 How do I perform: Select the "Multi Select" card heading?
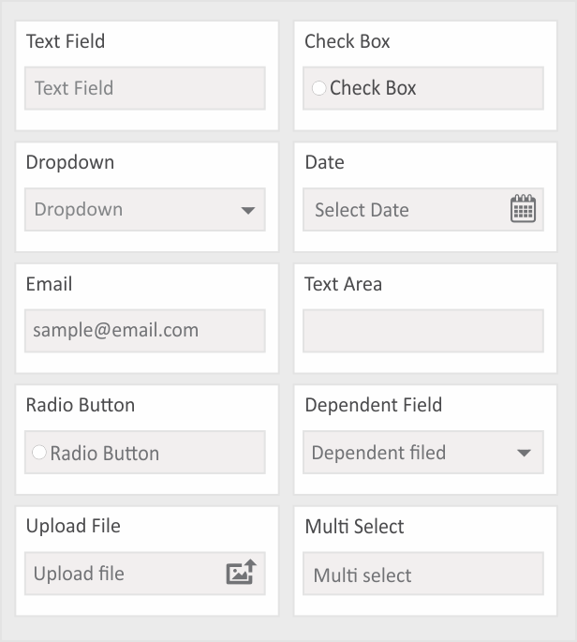tap(355, 527)
